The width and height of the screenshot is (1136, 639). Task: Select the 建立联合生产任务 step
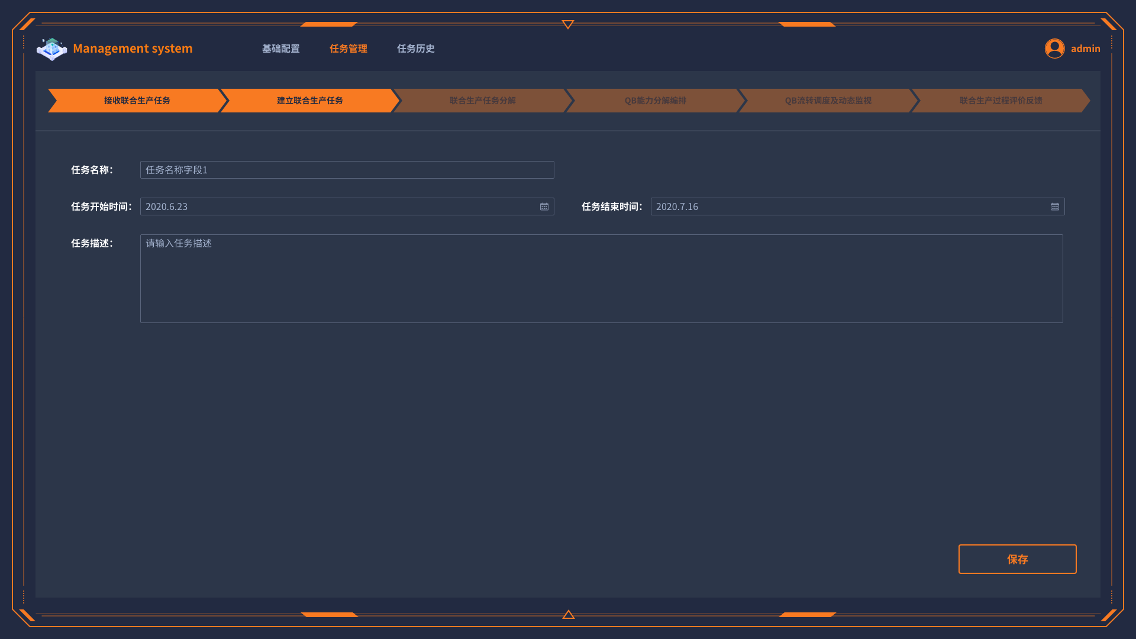coord(310,101)
